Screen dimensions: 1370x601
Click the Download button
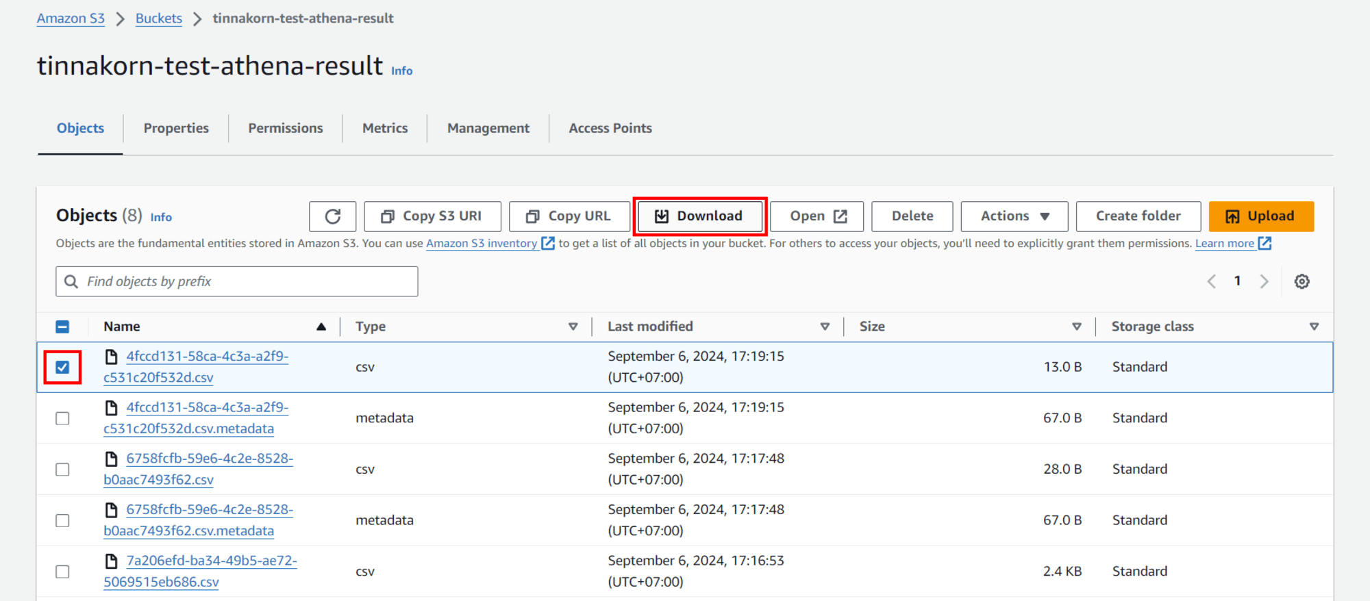(699, 216)
